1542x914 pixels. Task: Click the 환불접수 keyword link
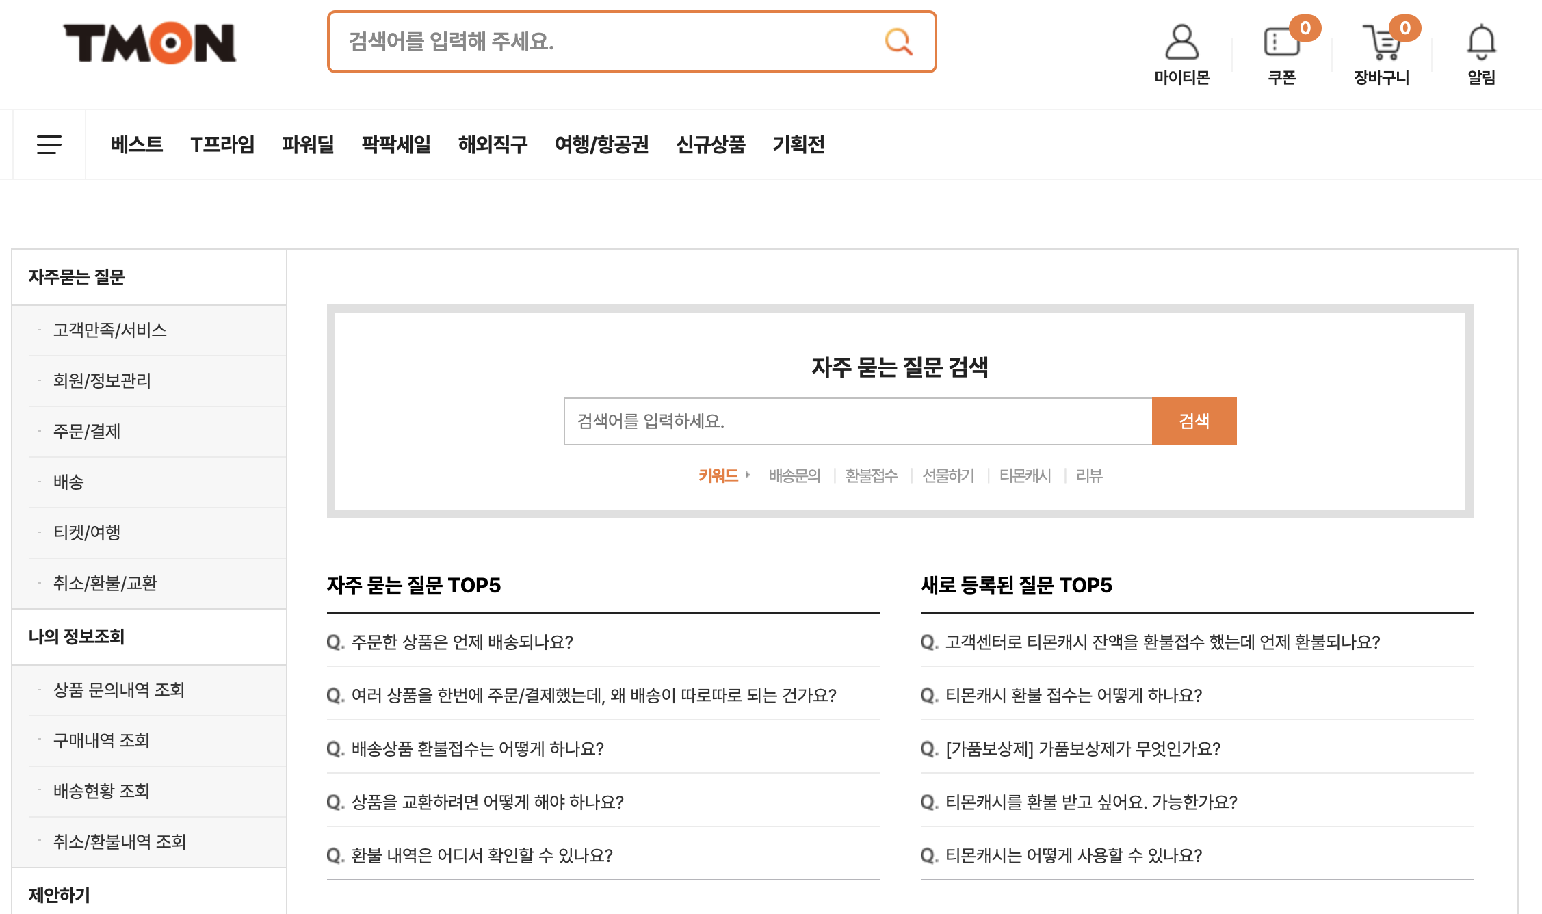pyautogui.click(x=871, y=475)
